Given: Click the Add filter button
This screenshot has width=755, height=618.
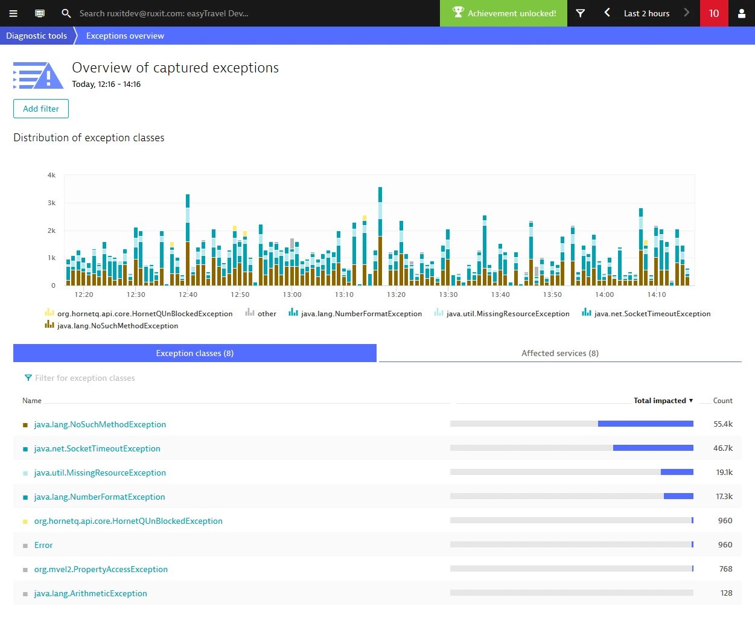Looking at the screenshot, I should coord(40,109).
